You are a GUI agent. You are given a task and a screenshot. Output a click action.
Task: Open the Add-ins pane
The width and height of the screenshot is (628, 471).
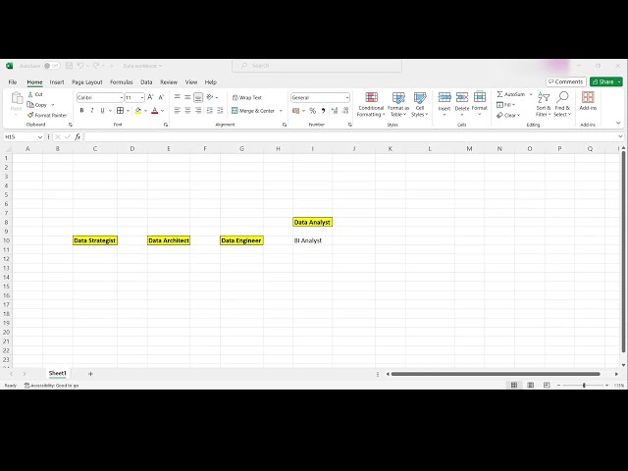pos(588,101)
